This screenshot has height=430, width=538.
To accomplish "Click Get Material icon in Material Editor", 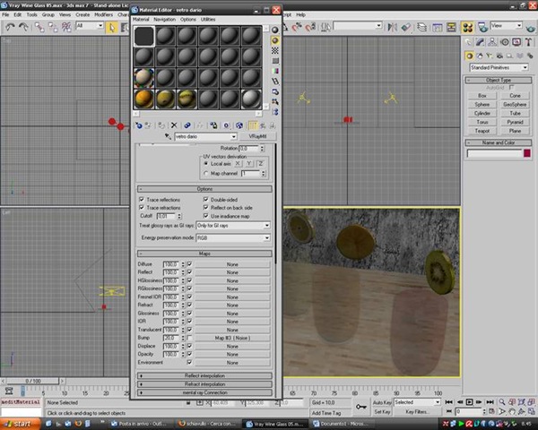I will [139, 125].
